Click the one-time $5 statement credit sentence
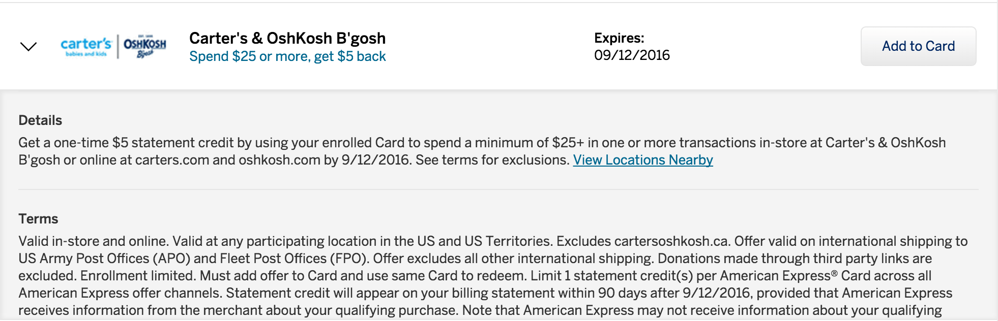Screen dimensions: 998x321 pyautogui.click(x=482, y=151)
